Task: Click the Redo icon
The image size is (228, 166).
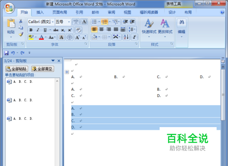Action: pyautogui.click(x=22, y=53)
